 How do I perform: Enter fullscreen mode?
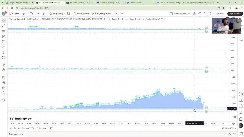pyautogui.click(x=205, y=14)
